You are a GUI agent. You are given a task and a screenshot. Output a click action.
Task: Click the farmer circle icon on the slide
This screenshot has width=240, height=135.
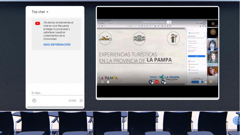coord(173,38)
